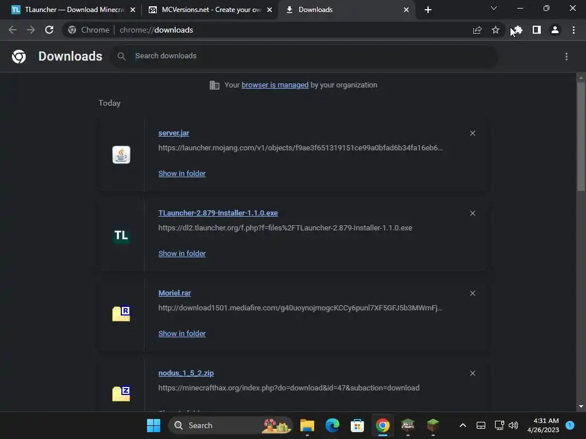The width and height of the screenshot is (586, 439).
Task: Open the Downloads page more actions menu
Action: pos(567,57)
